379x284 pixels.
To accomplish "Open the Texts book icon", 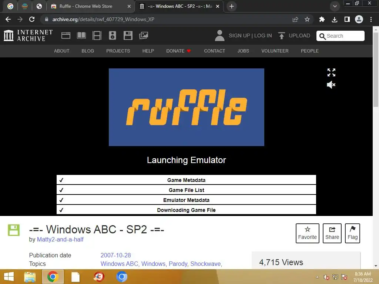I will tap(81, 35).
